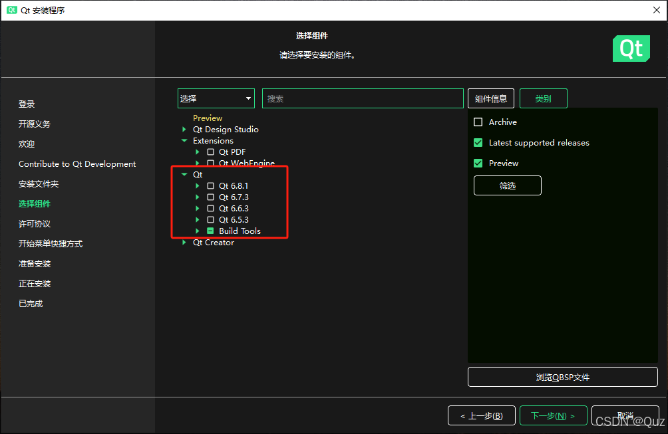The height and width of the screenshot is (434, 668).
Task: Click Contribute to Qt Development step
Action: [77, 163]
